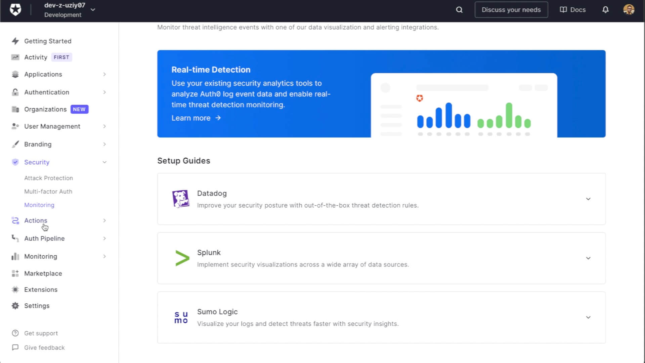Collapse the Security sidebar section

coord(104,162)
